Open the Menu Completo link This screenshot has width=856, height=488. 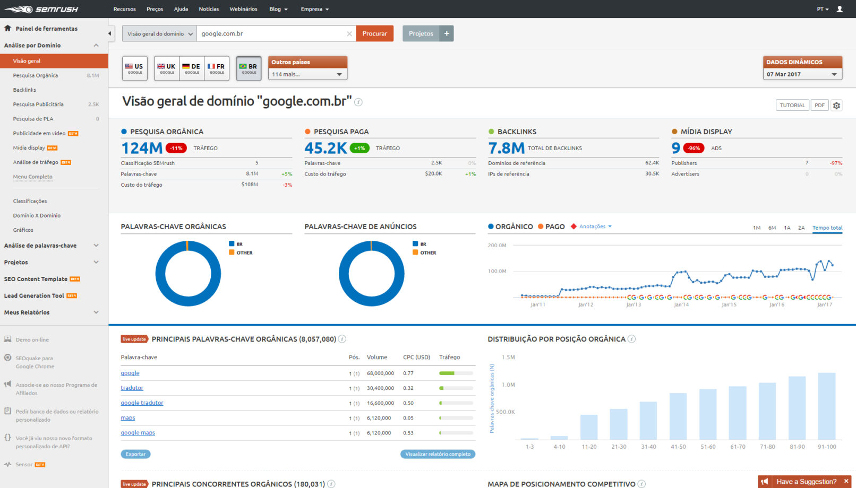[x=33, y=177]
